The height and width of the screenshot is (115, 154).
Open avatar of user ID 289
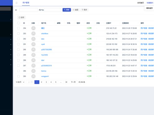33,55
